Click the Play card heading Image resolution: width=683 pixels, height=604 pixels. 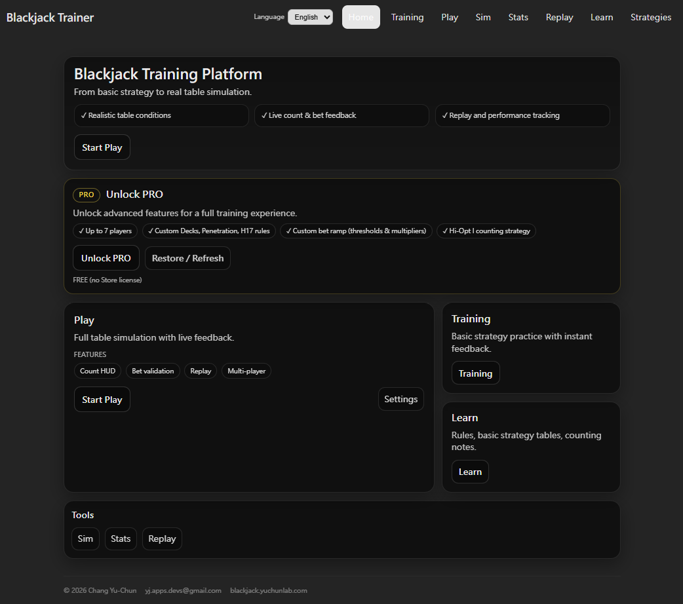[84, 320]
